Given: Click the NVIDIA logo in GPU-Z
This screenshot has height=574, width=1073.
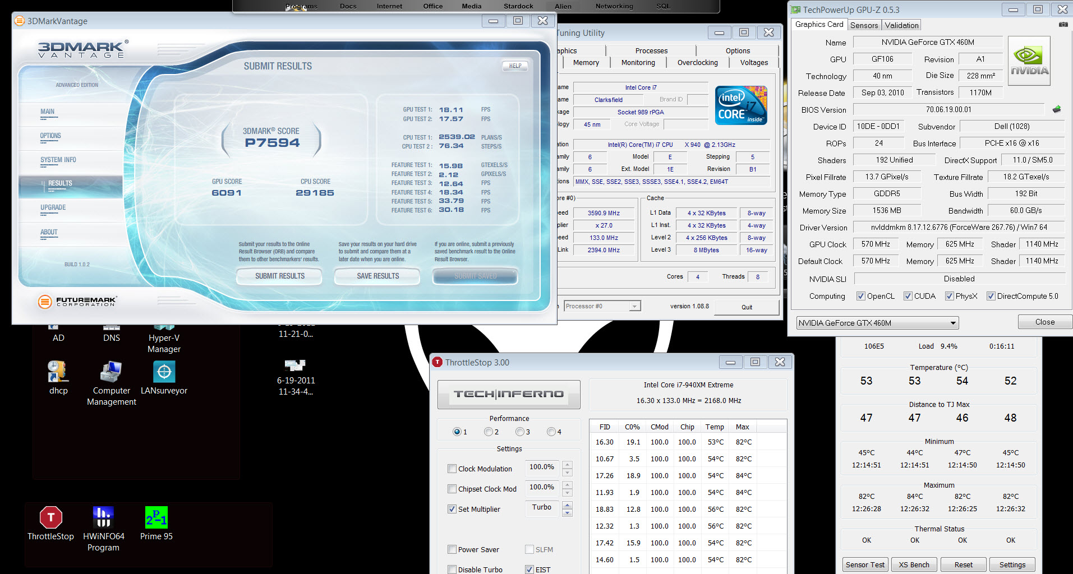Looking at the screenshot, I should (x=1029, y=61).
